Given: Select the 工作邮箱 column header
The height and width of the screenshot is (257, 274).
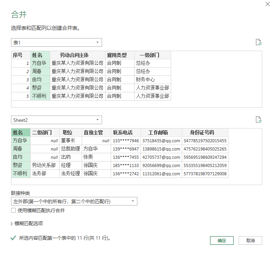Looking at the screenshot, I should 161,132.
